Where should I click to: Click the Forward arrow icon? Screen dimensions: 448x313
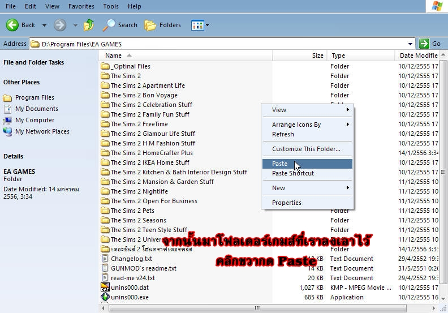(x=60, y=25)
